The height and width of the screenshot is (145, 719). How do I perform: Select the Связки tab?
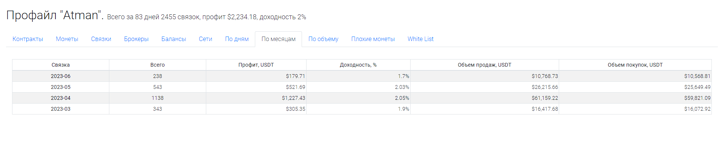click(x=101, y=39)
